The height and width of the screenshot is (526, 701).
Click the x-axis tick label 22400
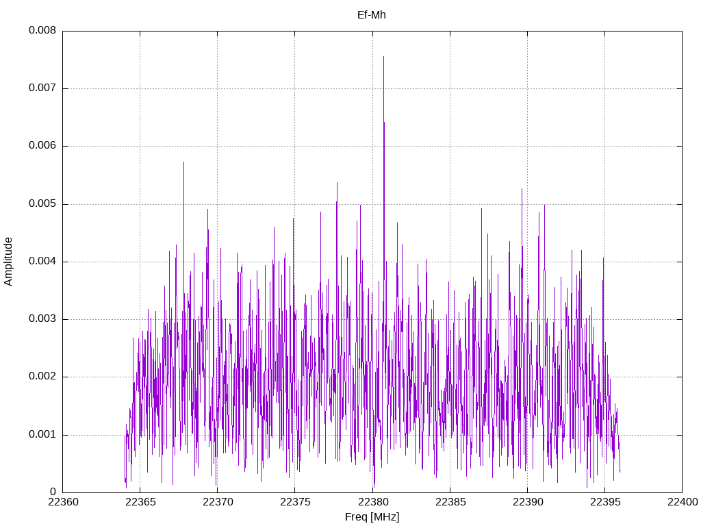683,502
